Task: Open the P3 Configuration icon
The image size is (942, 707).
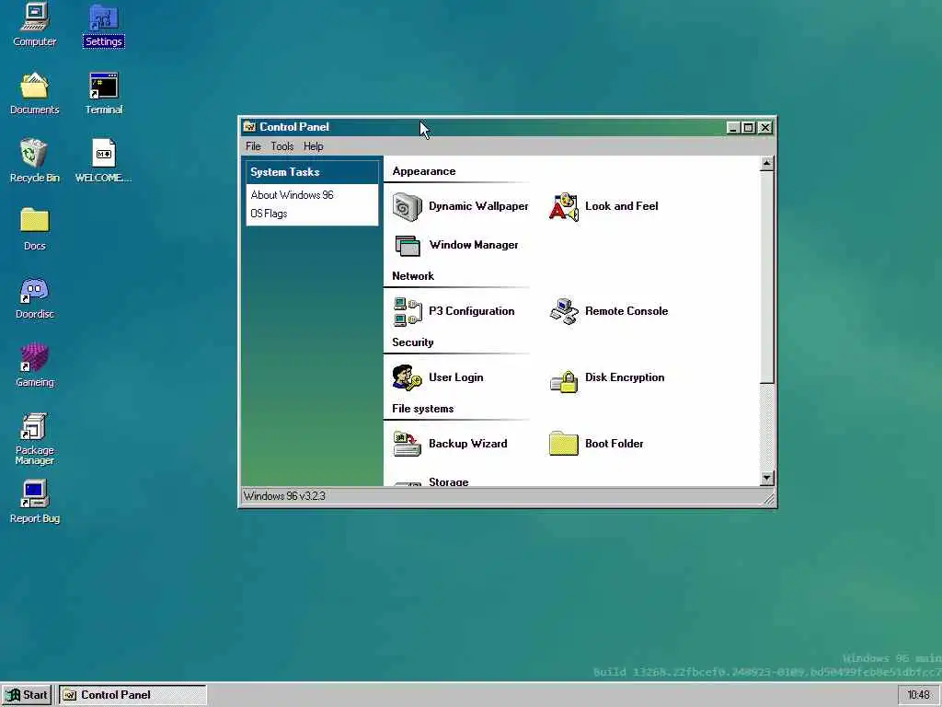Action: click(408, 311)
